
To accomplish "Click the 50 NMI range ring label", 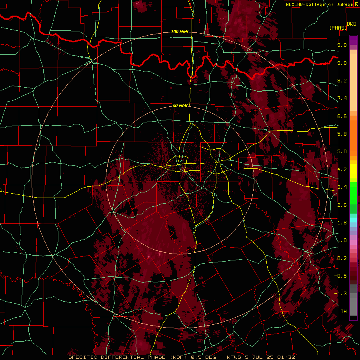I will coord(180,106).
